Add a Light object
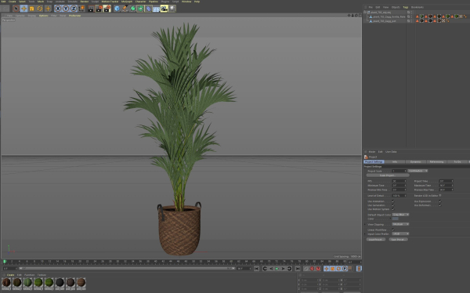470x293 pixels. (x=172, y=9)
